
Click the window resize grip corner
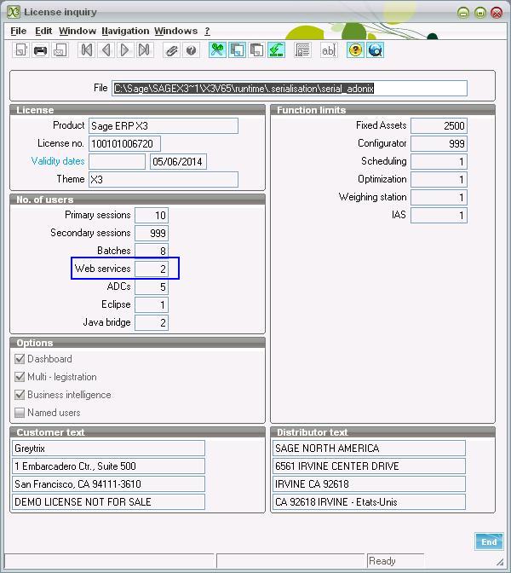[500, 563]
